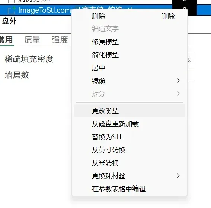
Task: Open the 镜像 submenu
Action: (130, 81)
